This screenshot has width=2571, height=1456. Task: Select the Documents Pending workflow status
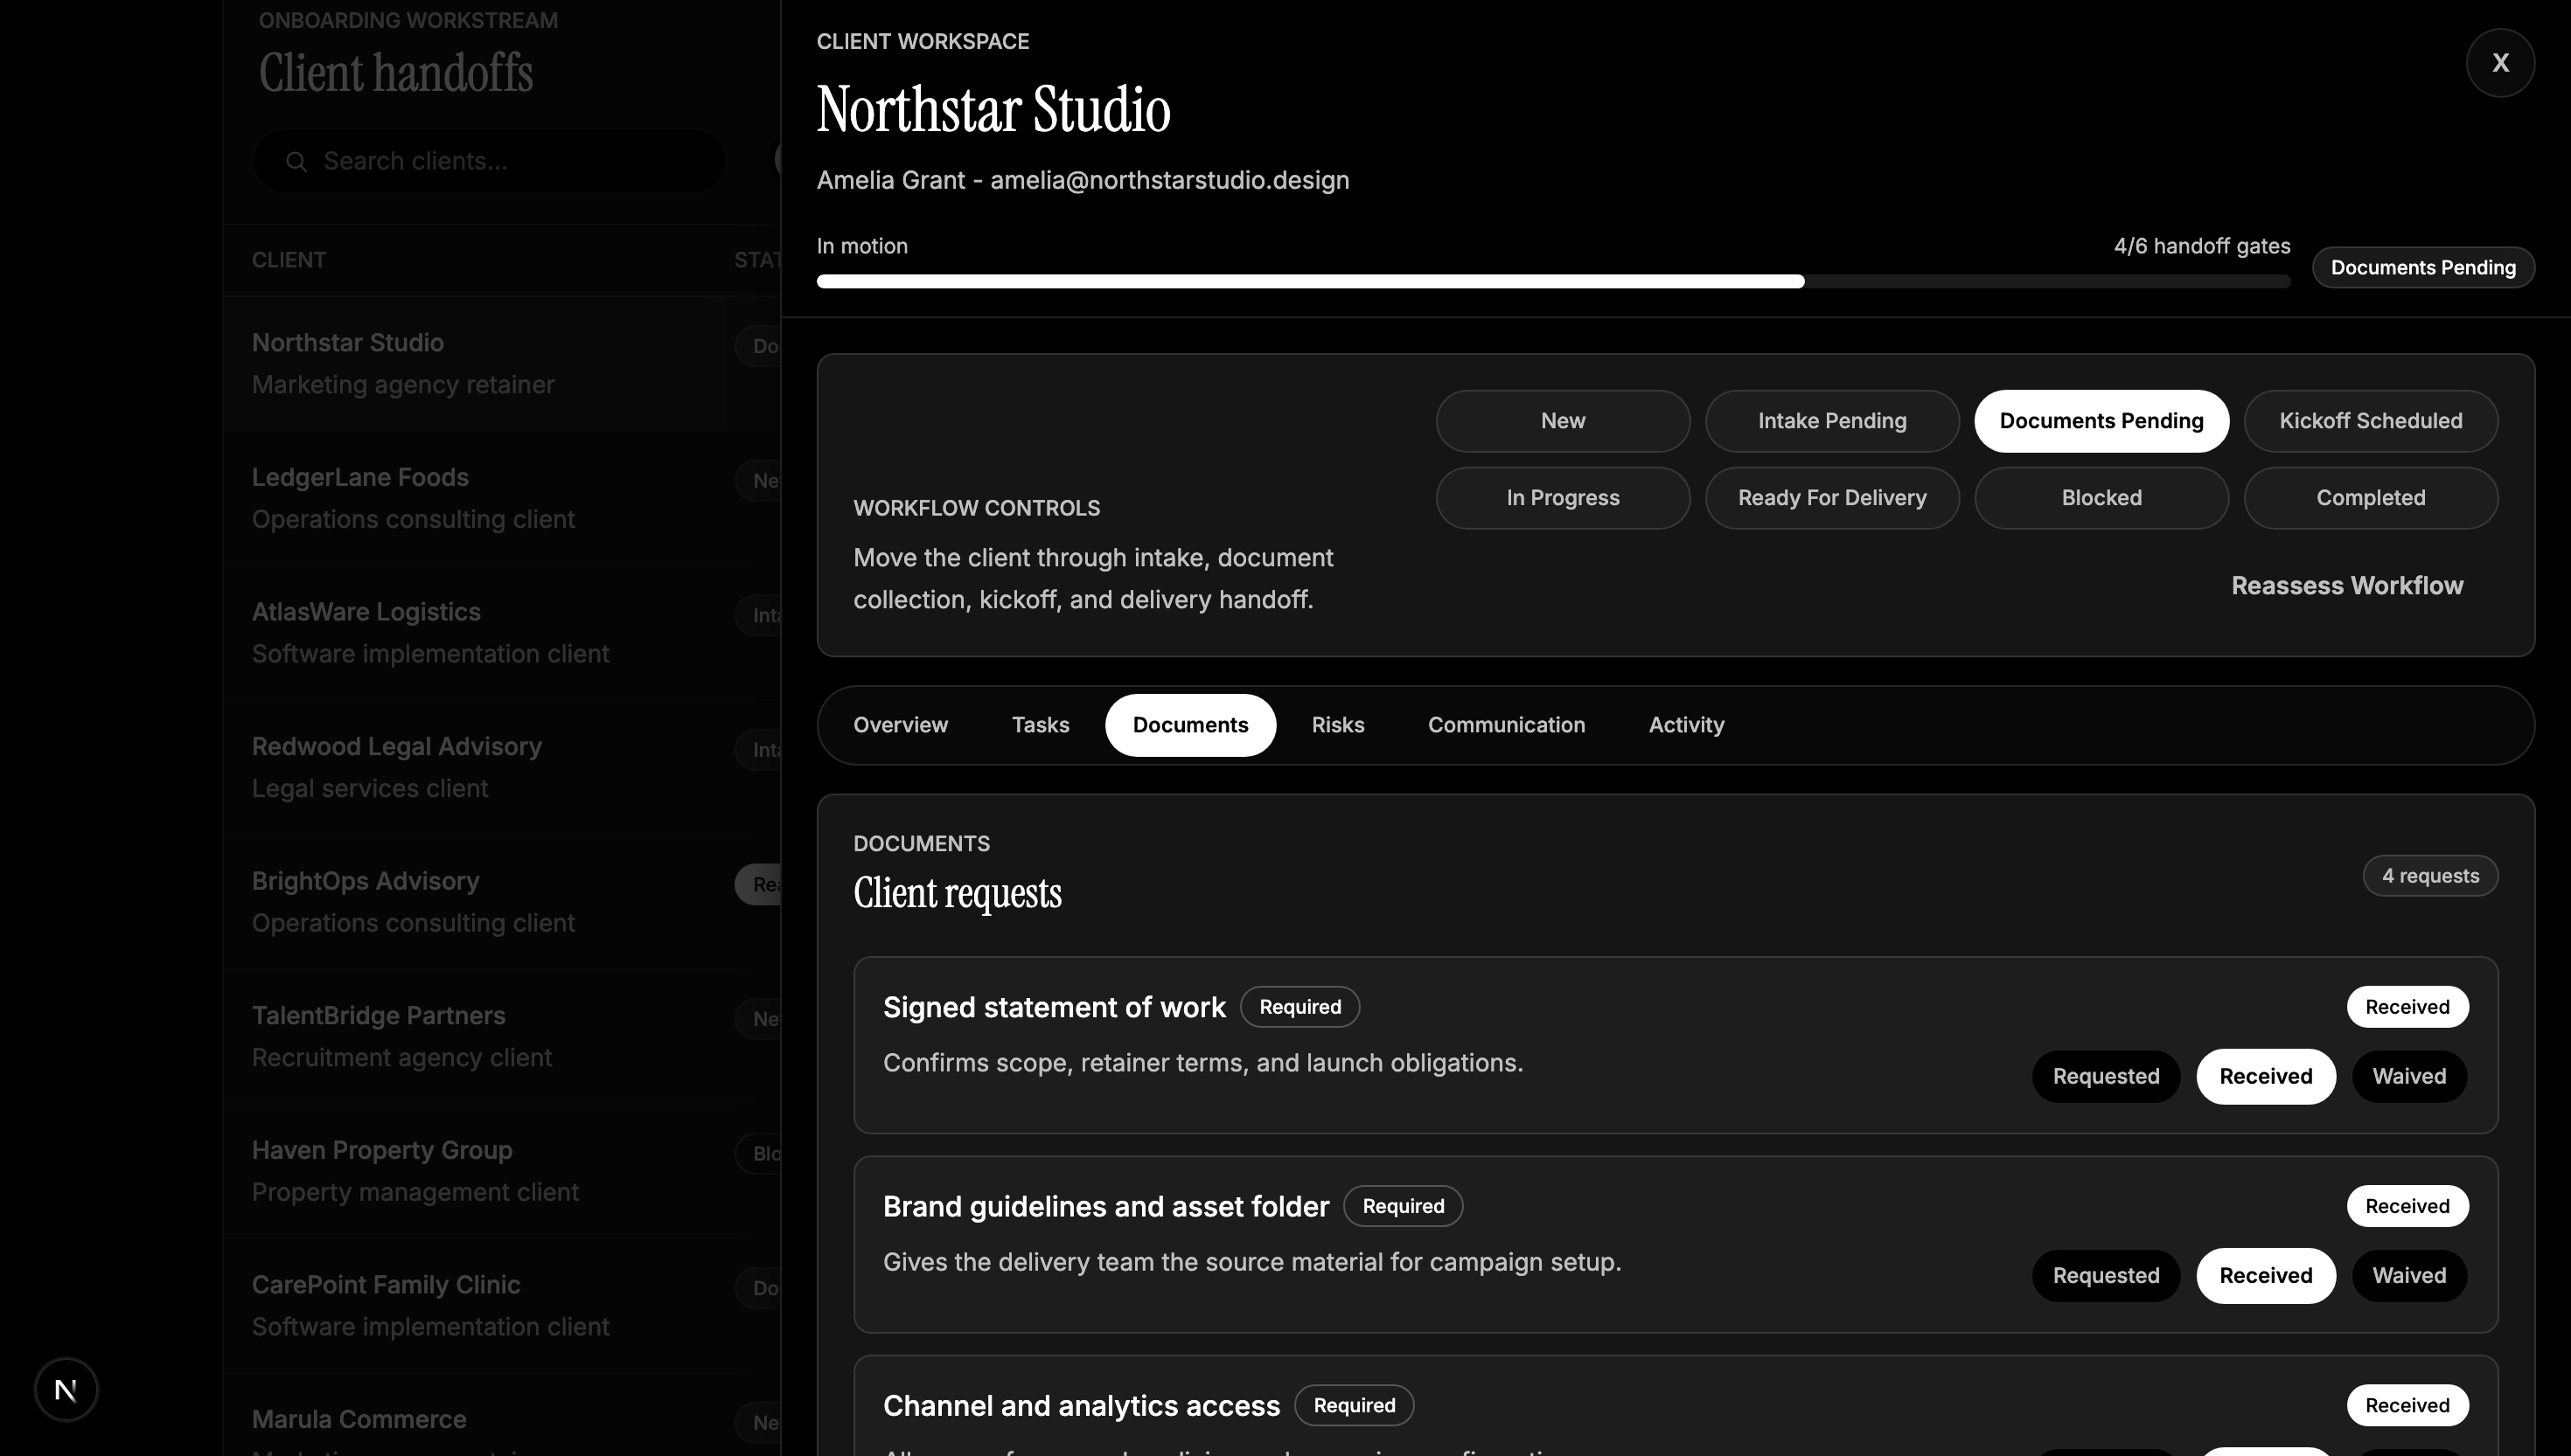[x=2101, y=421]
